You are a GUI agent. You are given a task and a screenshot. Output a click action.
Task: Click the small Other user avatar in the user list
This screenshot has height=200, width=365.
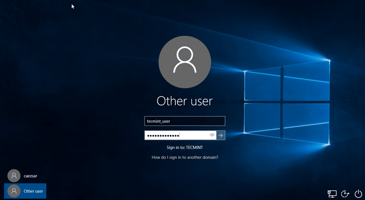[14, 191]
